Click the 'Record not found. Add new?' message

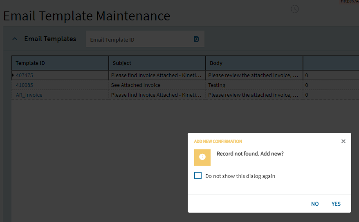point(250,154)
